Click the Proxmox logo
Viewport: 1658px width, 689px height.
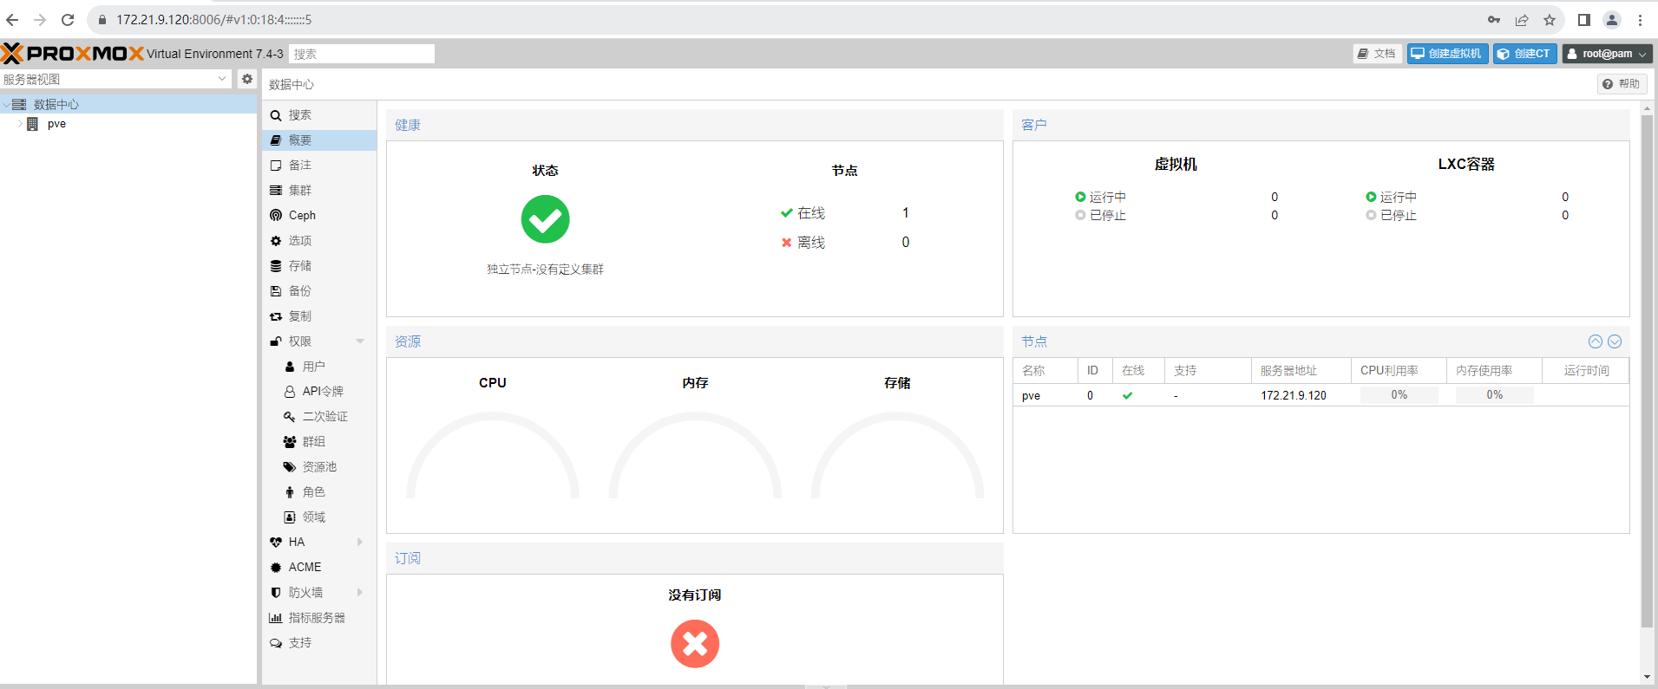tap(73, 54)
